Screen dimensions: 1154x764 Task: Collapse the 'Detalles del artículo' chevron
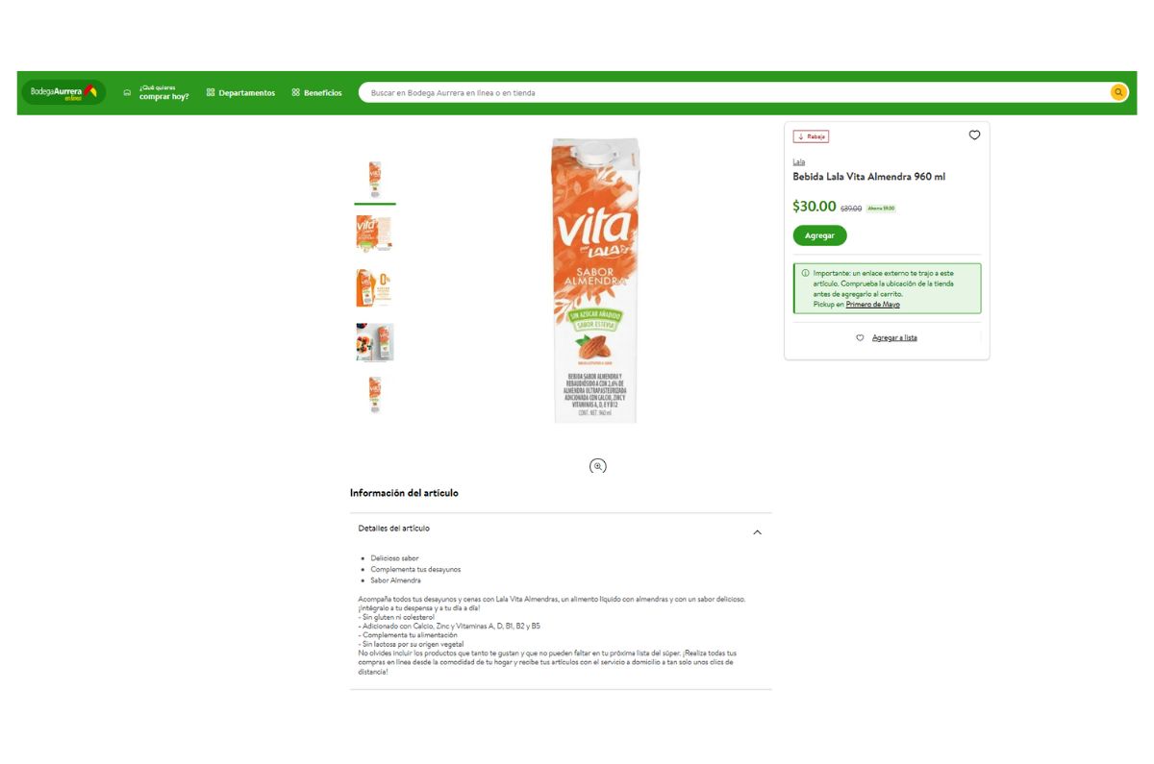tap(757, 532)
